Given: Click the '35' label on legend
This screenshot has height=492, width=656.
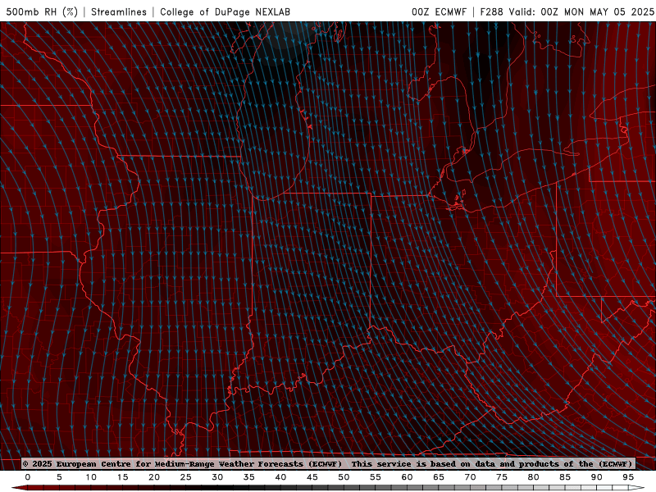Looking at the screenshot, I should coord(249,477).
